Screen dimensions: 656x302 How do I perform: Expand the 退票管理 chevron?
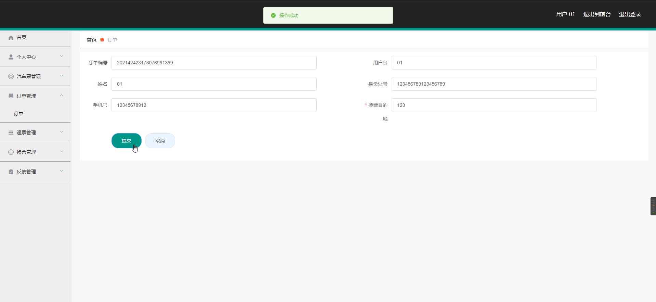pyautogui.click(x=62, y=132)
